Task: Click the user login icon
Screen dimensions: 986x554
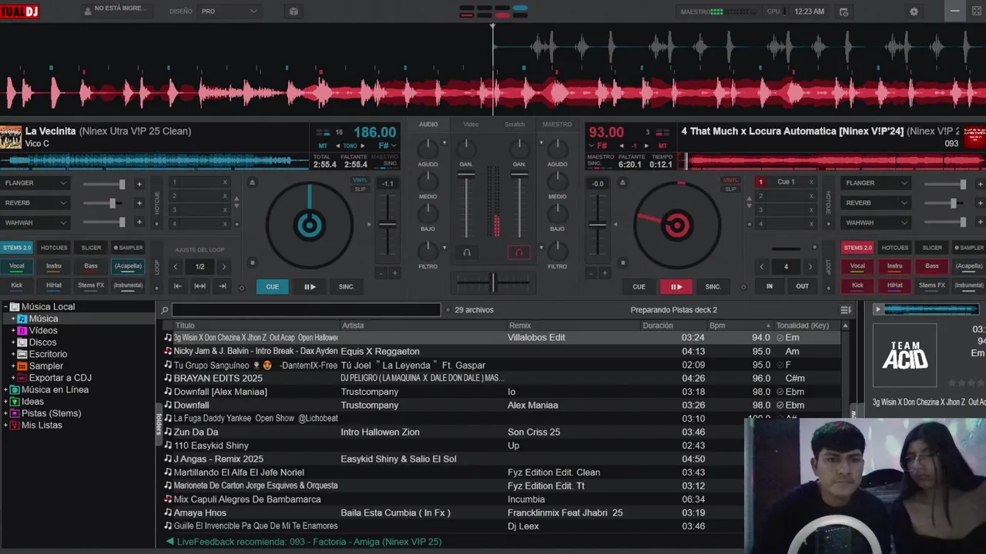Action: tap(87, 10)
